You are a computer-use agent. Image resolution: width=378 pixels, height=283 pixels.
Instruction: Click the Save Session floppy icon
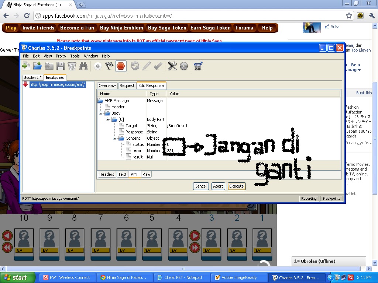60,66
